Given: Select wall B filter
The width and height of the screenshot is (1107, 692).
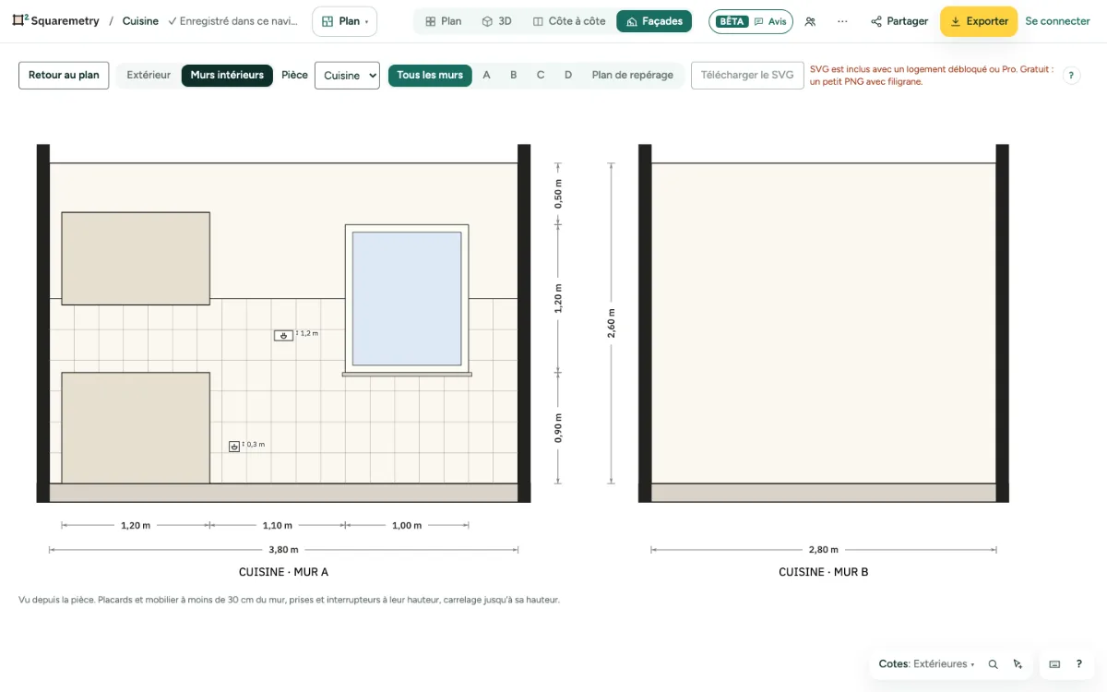Looking at the screenshot, I should coord(513,76).
